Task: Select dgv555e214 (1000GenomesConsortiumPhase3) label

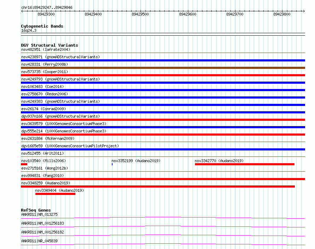Action: point(64,131)
